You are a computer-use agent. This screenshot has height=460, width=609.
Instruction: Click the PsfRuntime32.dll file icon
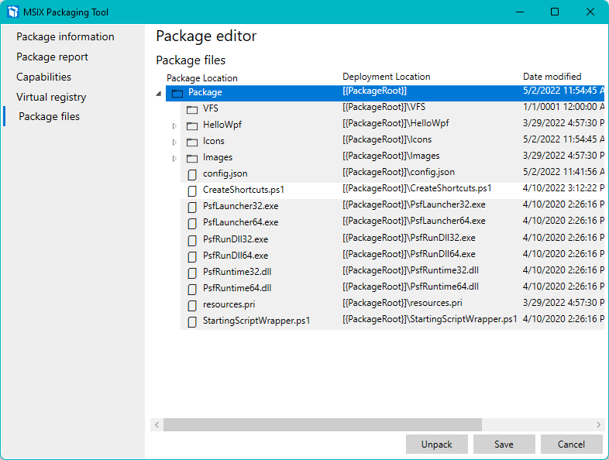coord(192,273)
